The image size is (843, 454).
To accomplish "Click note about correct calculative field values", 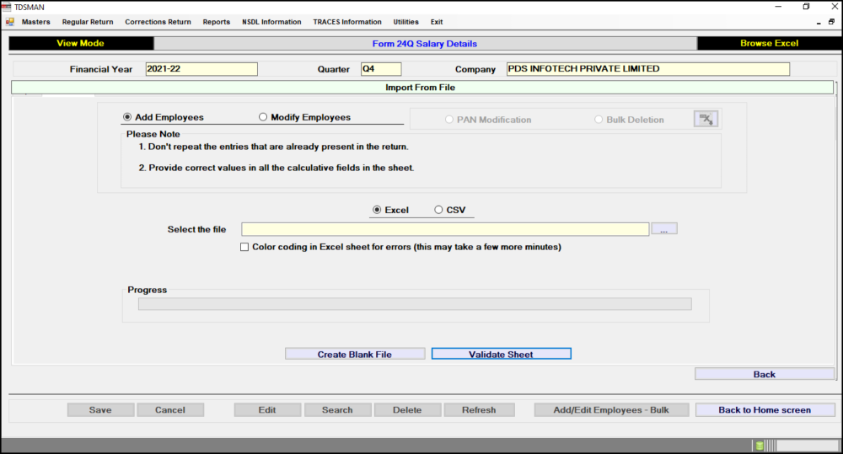I will [x=277, y=168].
